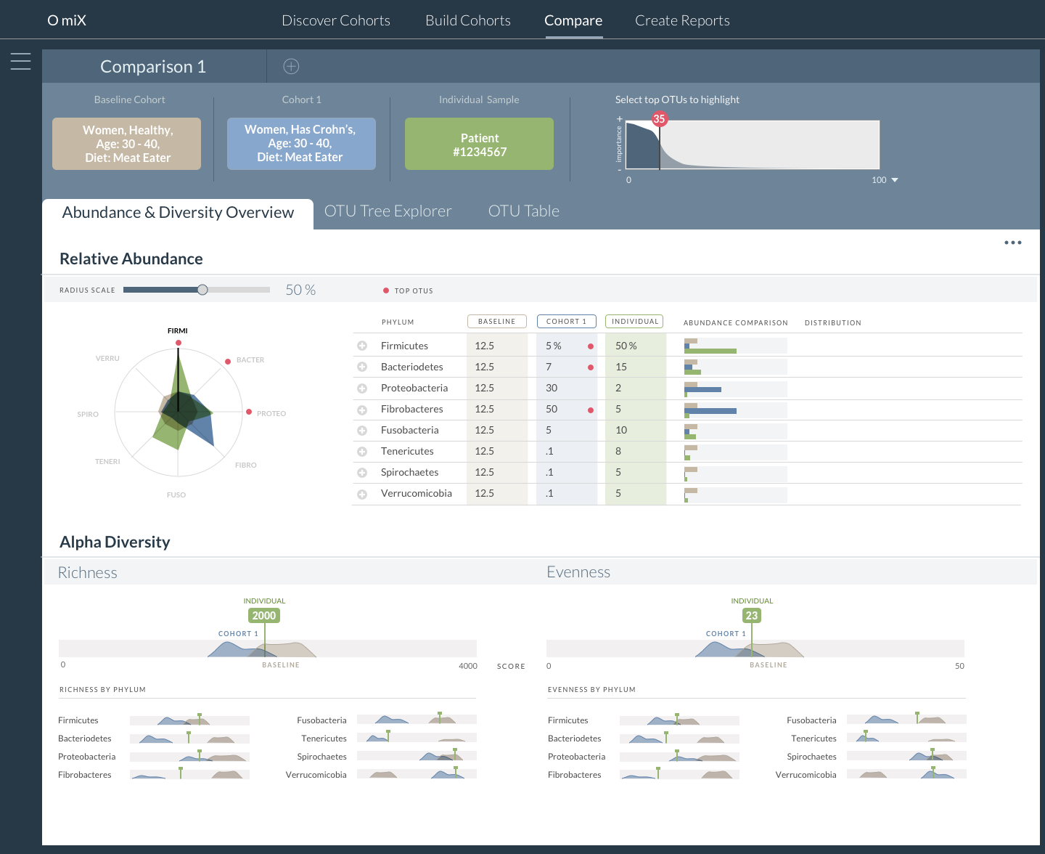Open the OTU Table tab
The width and height of the screenshot is (1045, 854).
(x=523, y=211)
